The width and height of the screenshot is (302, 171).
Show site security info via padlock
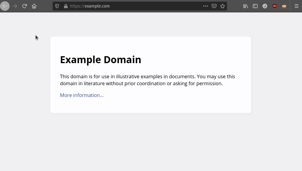tap(66, 6)
